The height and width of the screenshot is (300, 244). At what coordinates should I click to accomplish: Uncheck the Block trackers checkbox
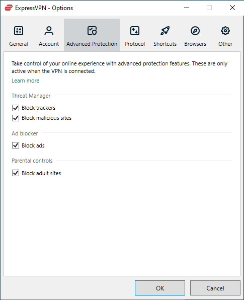(16, 108)
